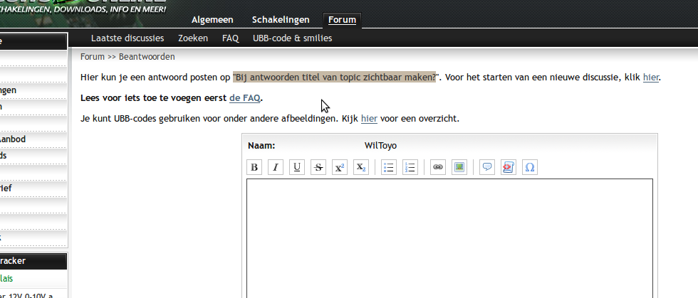Insert a quote with the speech bubble icon
698x298 pixels.
tap(486, 167)
